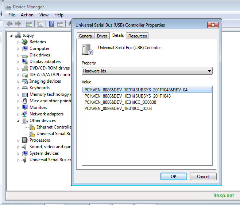Click the Mice and other pointing devices icon

(25, 101)
